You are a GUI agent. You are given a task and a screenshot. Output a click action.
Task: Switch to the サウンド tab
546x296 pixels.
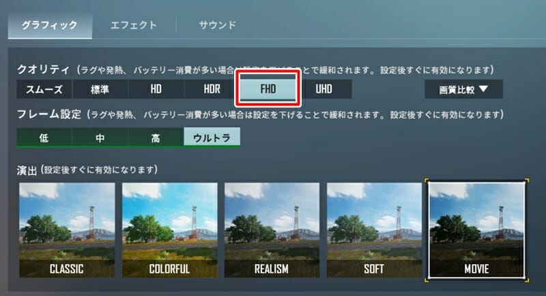click(x=217, y=25)
